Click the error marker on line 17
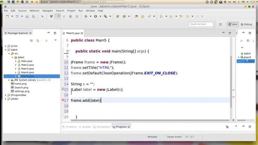The image size is (258, 145). click(x=63, y=100)
